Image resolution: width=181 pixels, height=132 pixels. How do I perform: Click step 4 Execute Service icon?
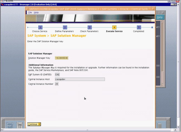[x=114, y=27]
